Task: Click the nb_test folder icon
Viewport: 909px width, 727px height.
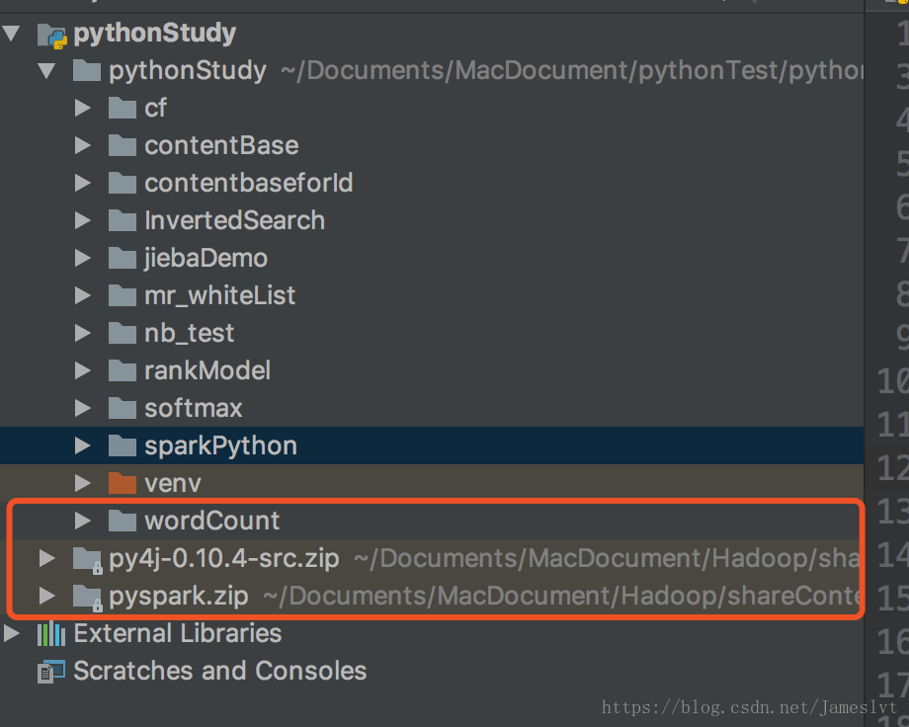Action: [123, 333]
